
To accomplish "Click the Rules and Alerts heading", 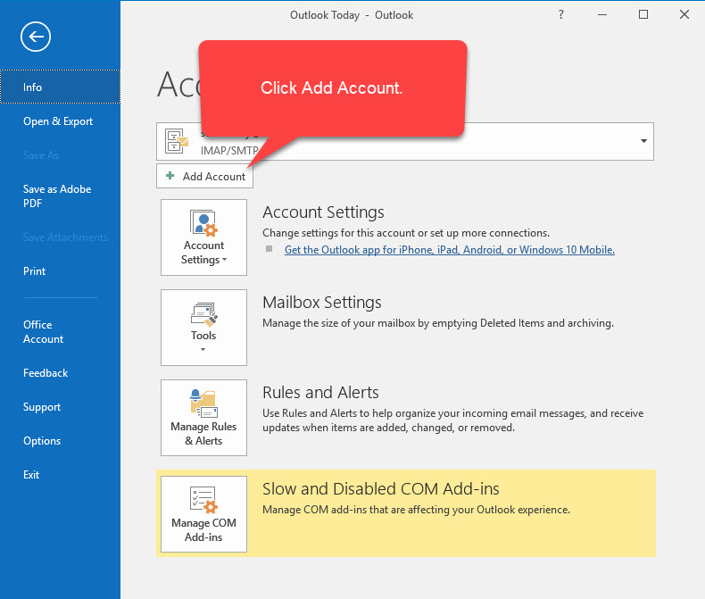I will 320,393.
